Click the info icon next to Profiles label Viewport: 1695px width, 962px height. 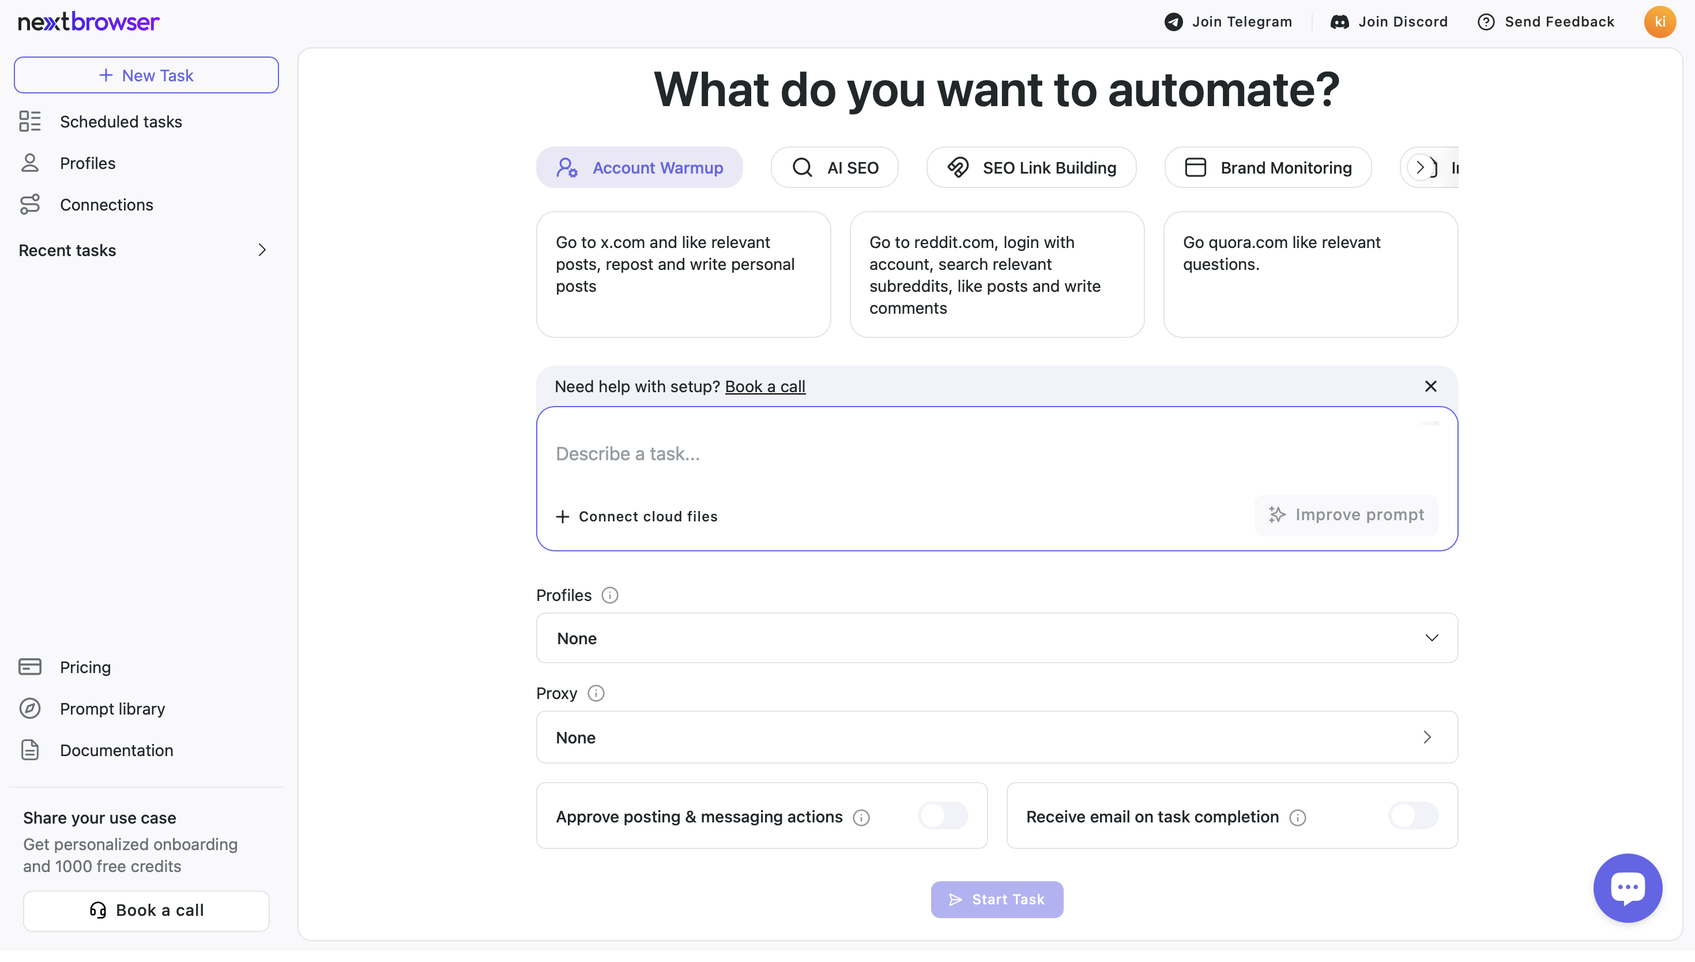pyautogui.click(x=610, y=596)
